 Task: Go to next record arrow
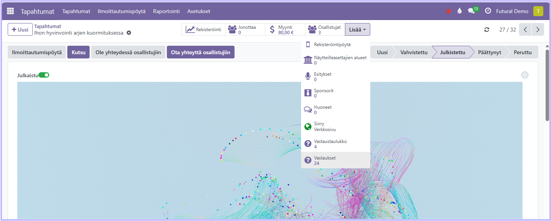point(538,30)
